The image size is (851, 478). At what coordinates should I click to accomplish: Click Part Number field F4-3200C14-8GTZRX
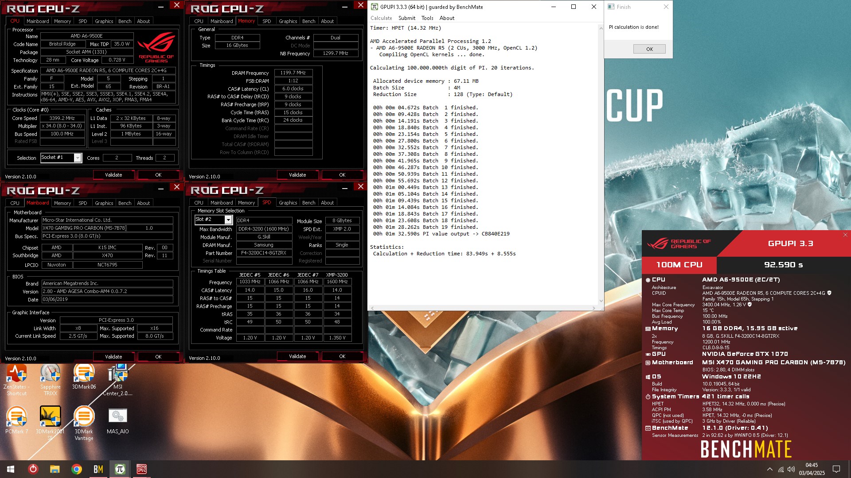pyautogui.click(x=264, y=253)
